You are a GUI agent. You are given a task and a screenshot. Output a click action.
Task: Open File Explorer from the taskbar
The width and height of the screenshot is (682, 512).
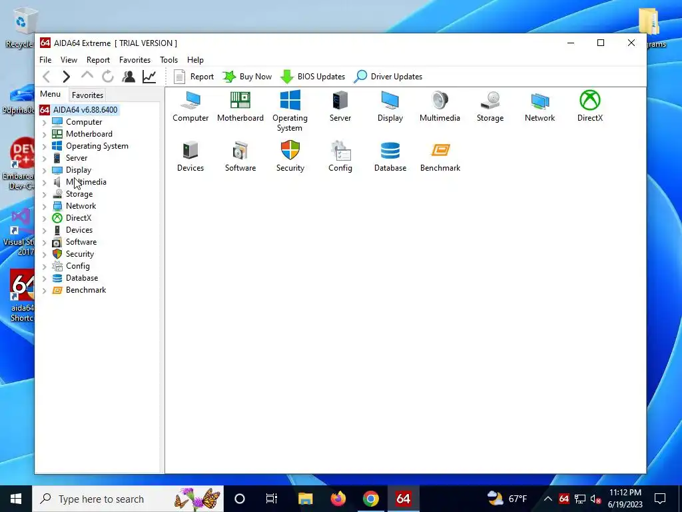[305, 499]
